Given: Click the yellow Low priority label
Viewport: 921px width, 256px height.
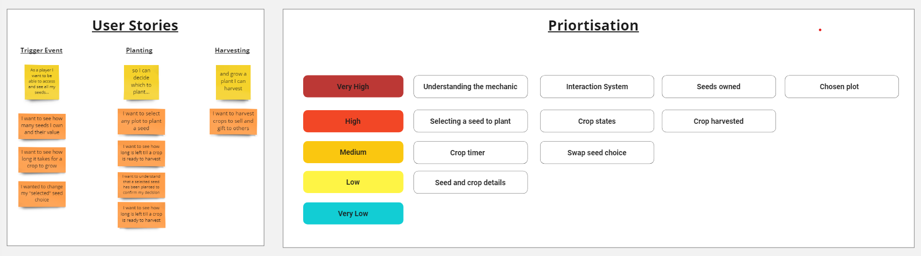Looking at the screenshot, I should tap(353, 182).
